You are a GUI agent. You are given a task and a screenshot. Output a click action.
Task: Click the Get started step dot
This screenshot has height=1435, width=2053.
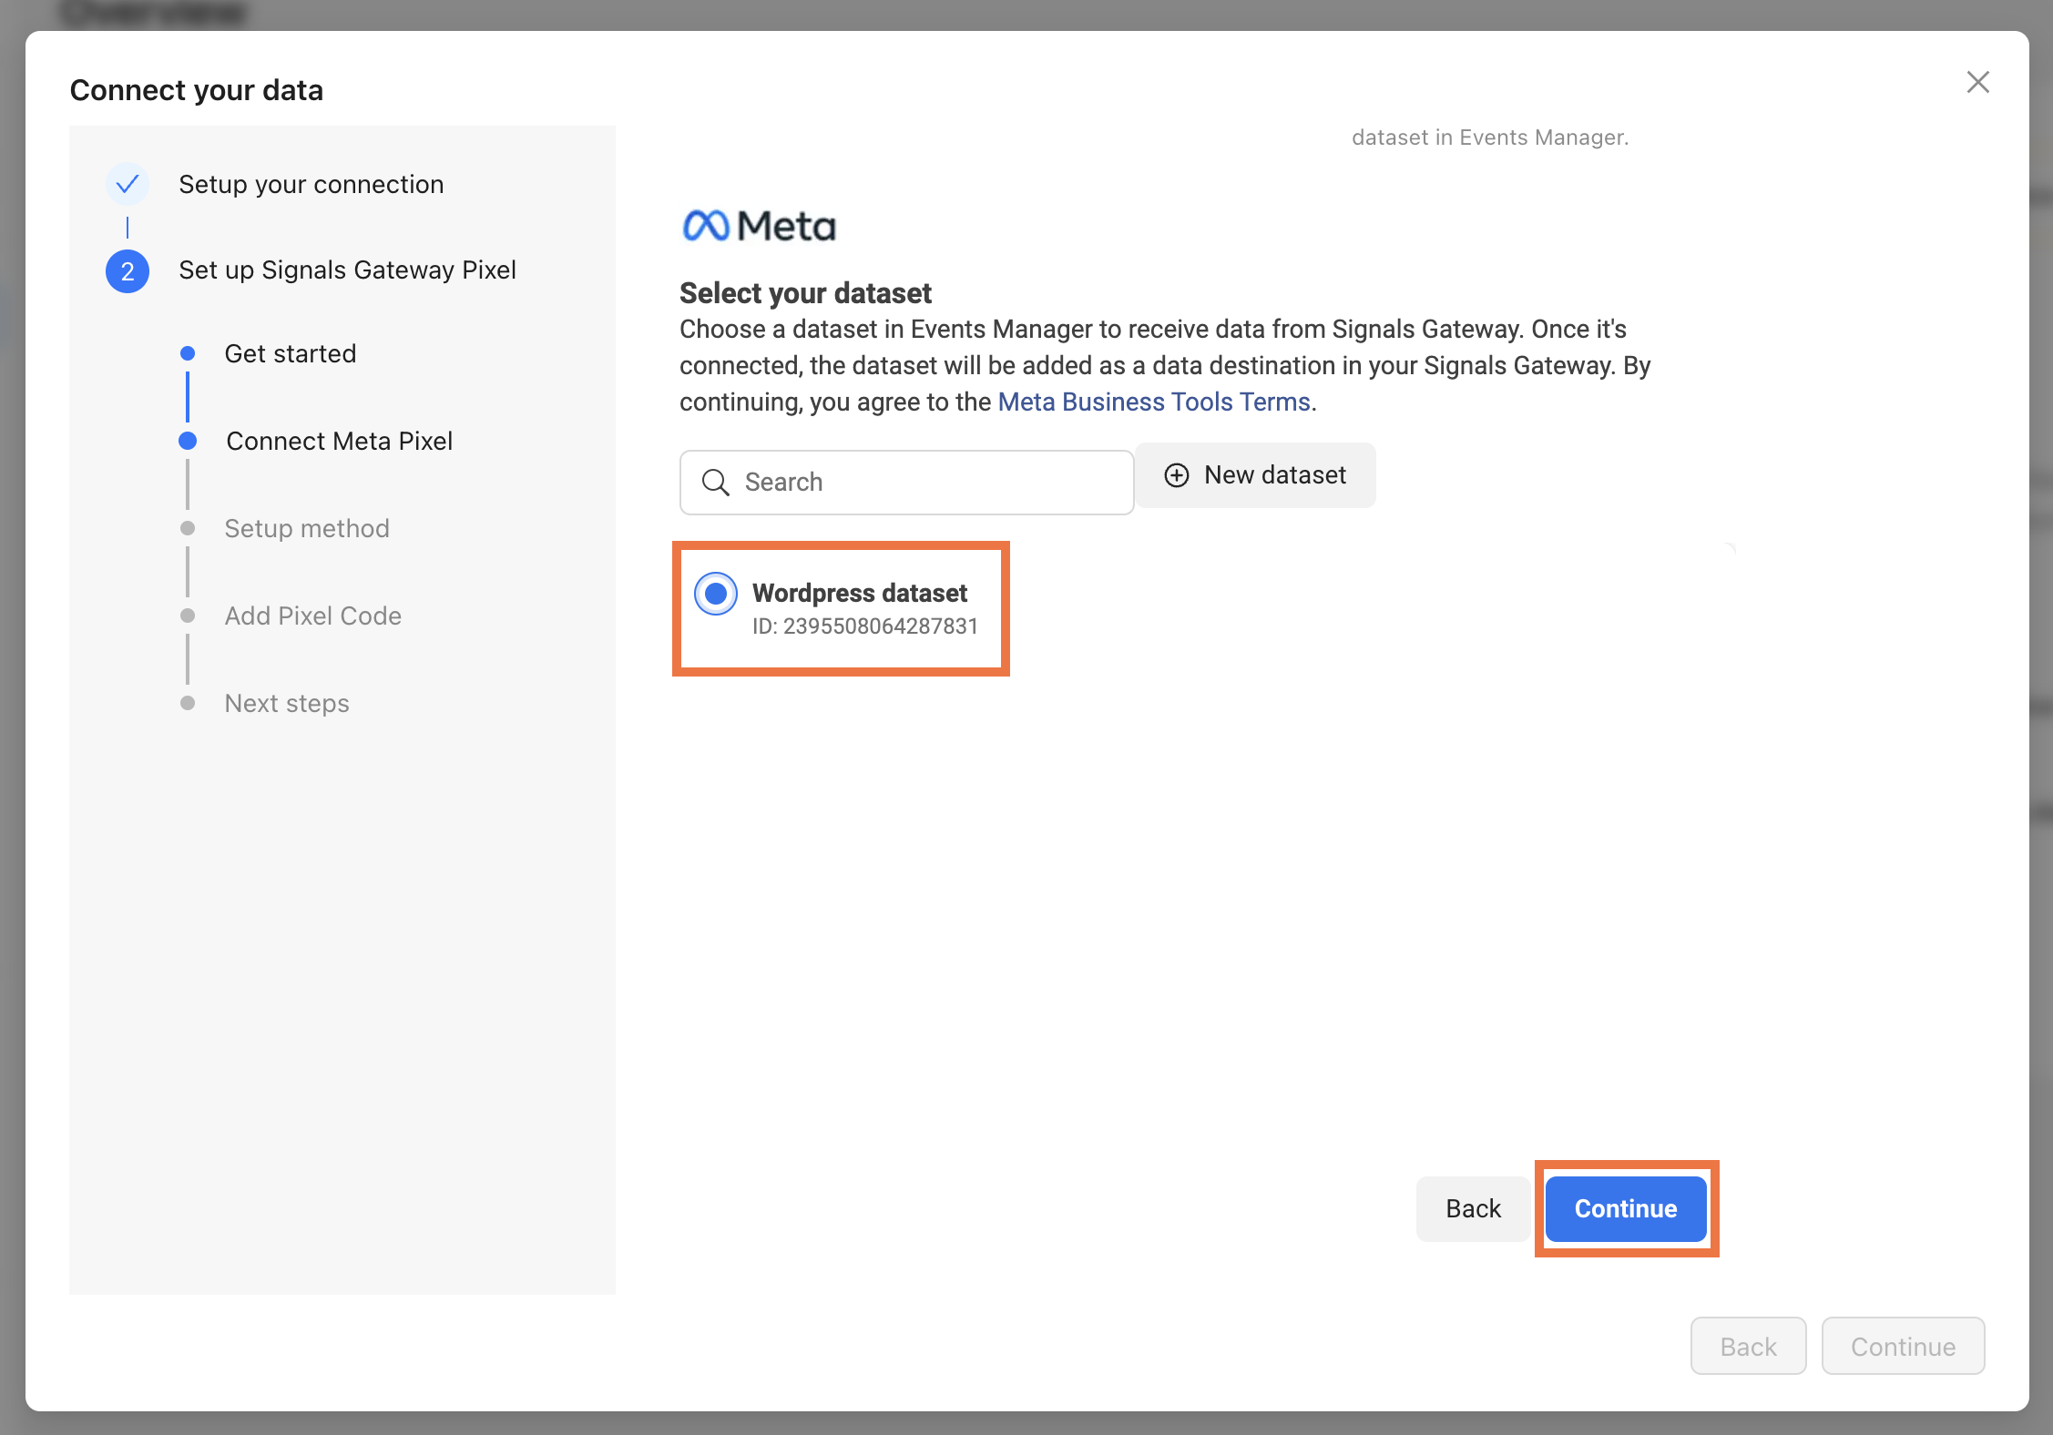[188, 353]
